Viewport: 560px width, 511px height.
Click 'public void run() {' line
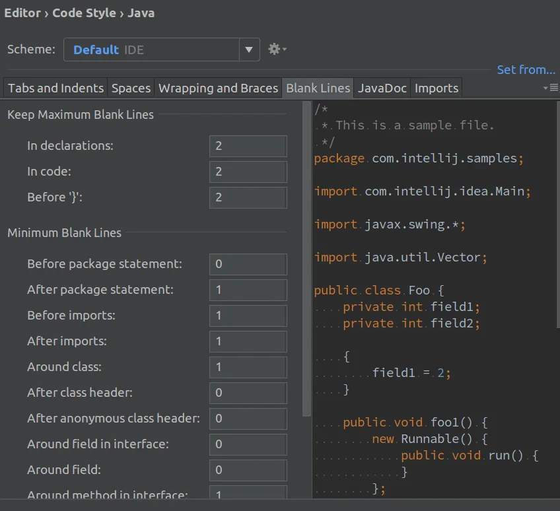[470, 456]
